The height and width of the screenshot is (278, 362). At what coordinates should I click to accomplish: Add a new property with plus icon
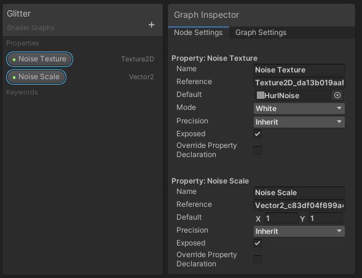(x=151, y=25)
